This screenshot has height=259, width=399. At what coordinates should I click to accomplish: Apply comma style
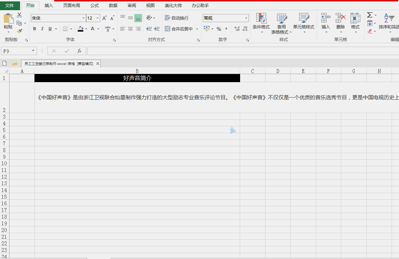226,29
